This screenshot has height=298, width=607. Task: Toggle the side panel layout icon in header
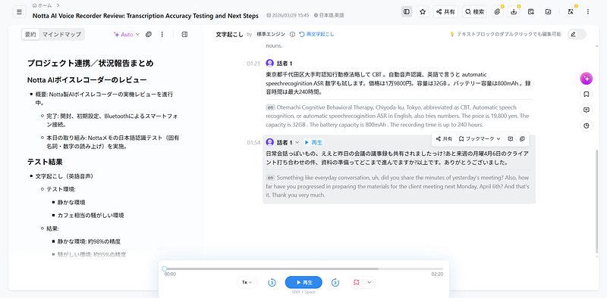pos(407,11)
